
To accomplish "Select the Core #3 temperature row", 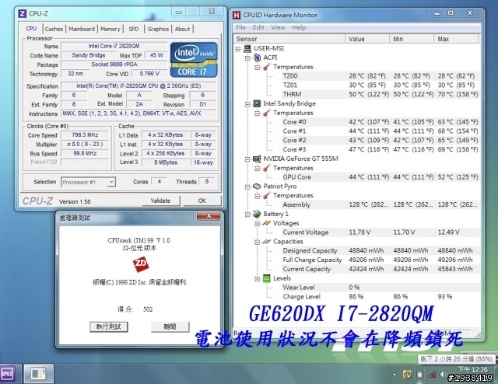I will point(381,149).
